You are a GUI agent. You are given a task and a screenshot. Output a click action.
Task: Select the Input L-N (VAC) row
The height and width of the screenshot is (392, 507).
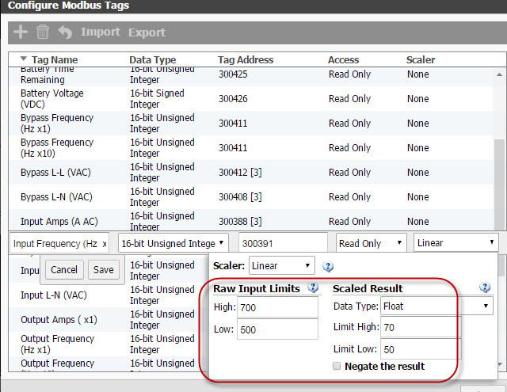109,295
